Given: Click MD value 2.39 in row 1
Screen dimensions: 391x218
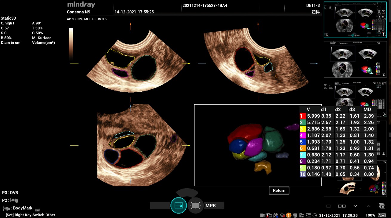Looking at the screenshot, I should coord(369,116).
